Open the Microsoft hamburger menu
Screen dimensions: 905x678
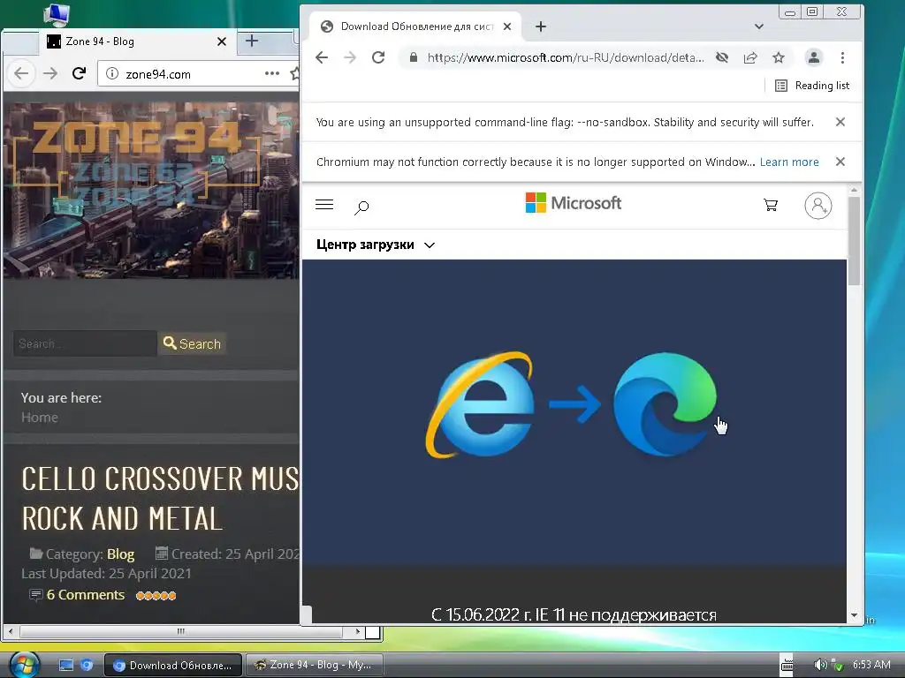pyautogui.click(x=324, y=204)
